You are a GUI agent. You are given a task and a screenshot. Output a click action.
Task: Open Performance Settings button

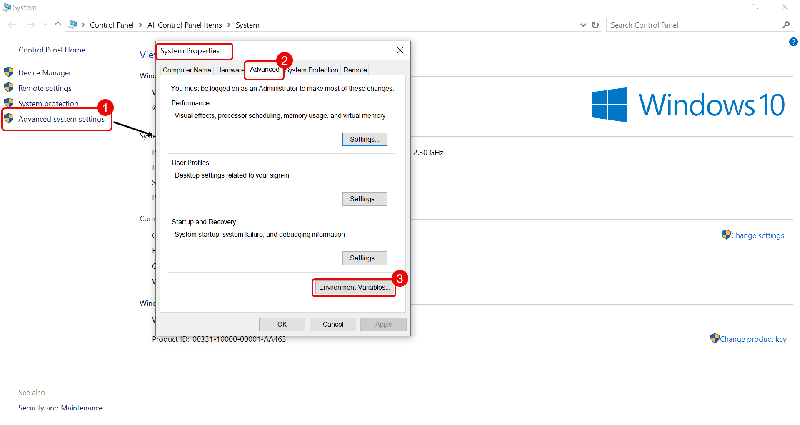tap(365, 140)
